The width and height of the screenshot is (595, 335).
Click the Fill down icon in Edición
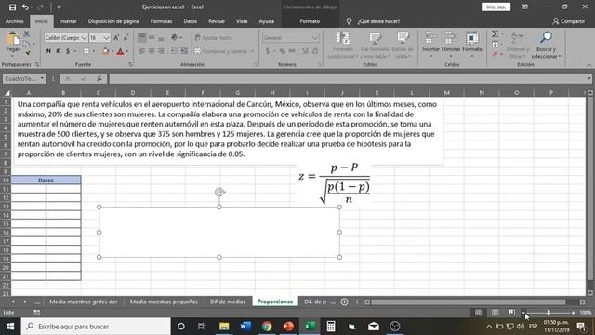[x=495, y=45]
